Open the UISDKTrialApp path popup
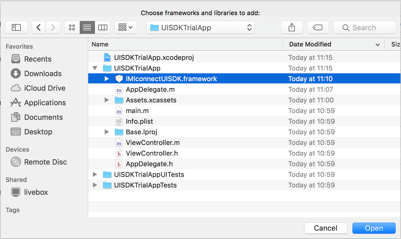The height and width of the screenshot is (239, 401). click(x=200, y=27)
